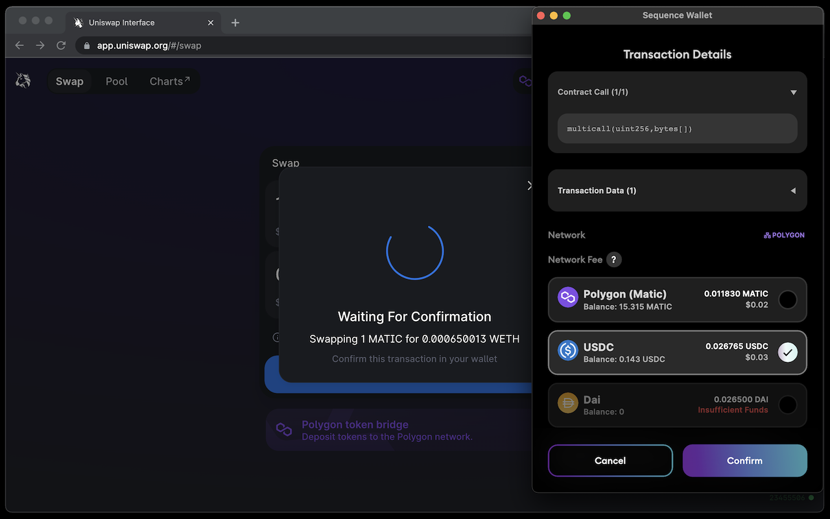Viewport: 830px width, 519px height.
Task: Click the multicall(uint256,bytes[]) code field
Action: [678, 128]
